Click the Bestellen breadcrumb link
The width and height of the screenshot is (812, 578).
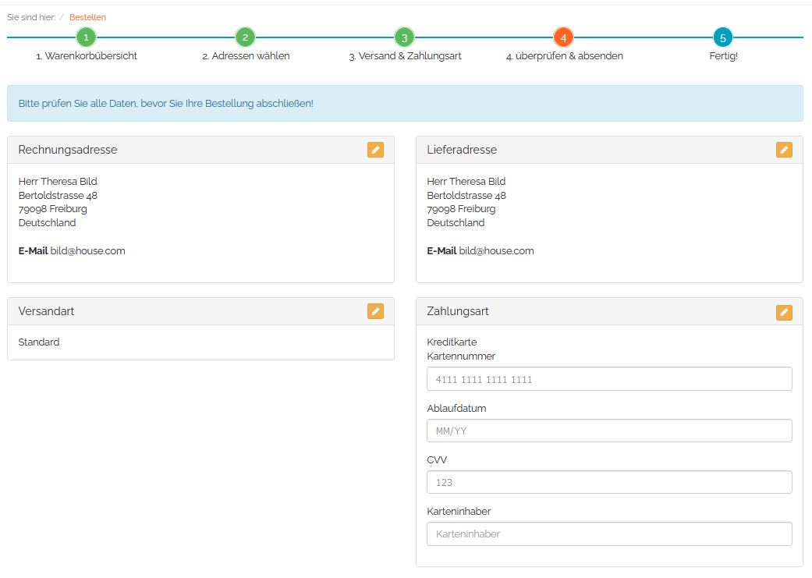coord(87,17)
